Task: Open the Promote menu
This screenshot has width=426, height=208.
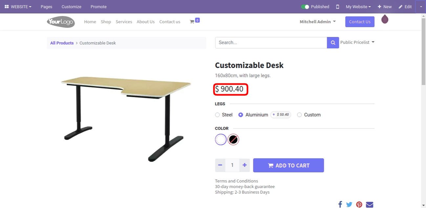Action: pyautogui.click(x=98, y=7)
